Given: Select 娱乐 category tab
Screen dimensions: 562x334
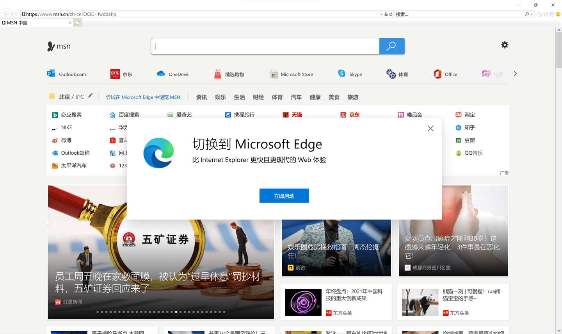Looking at the screenshot, I should 221,97.
